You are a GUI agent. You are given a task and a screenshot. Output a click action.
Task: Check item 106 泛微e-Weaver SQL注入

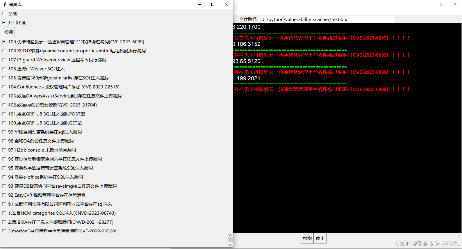tap(4, 69)
